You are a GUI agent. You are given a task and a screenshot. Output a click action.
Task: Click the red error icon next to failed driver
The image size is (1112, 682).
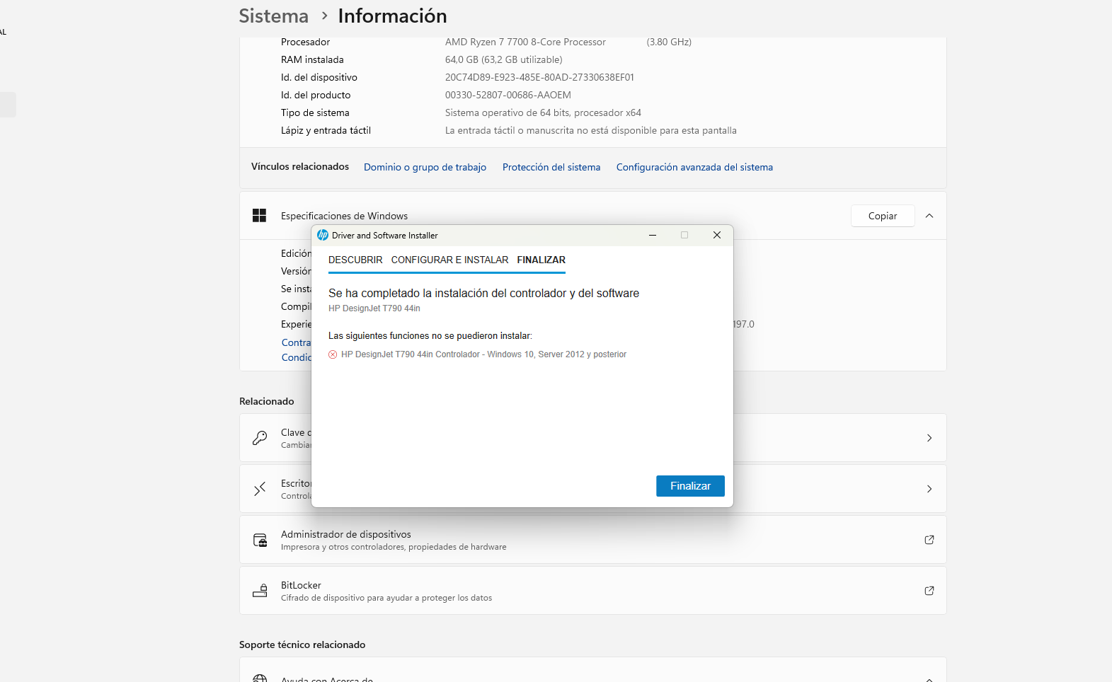click(333, 354)
